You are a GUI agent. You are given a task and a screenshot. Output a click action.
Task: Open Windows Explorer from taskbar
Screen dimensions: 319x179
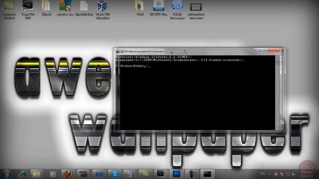pos(37,174)
